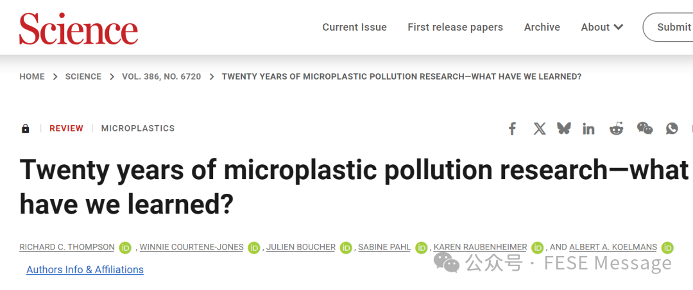
Task: Open Vol. 386, No. 6720 breadcrumb
Action: [161, 76]
